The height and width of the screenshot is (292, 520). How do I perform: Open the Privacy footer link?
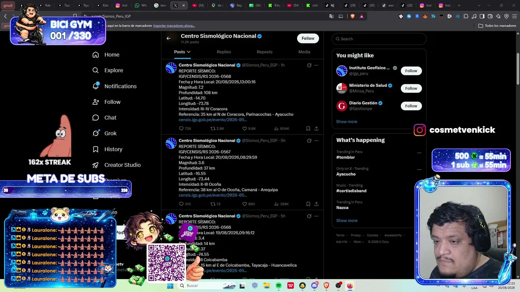coord(355,235)
